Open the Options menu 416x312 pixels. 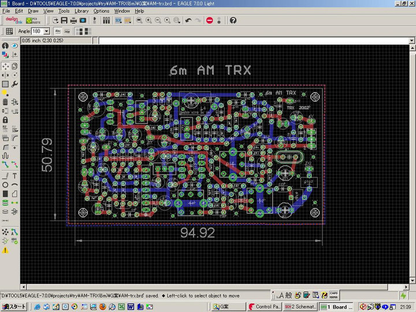pos(101,11)
